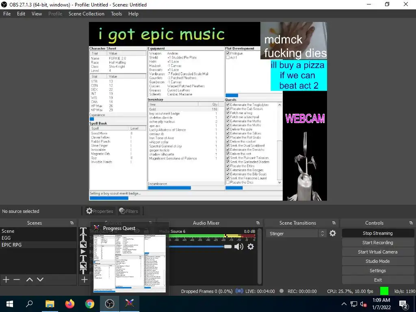Click Start Recording button
Screen dimensions: 416x312
(378, 243)
